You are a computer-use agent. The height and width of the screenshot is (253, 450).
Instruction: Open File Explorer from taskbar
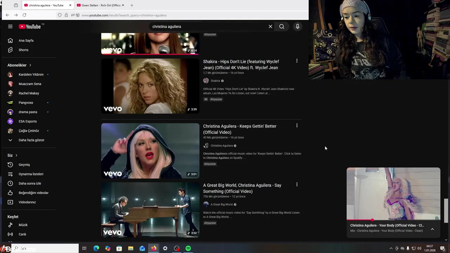coord(130,248)
